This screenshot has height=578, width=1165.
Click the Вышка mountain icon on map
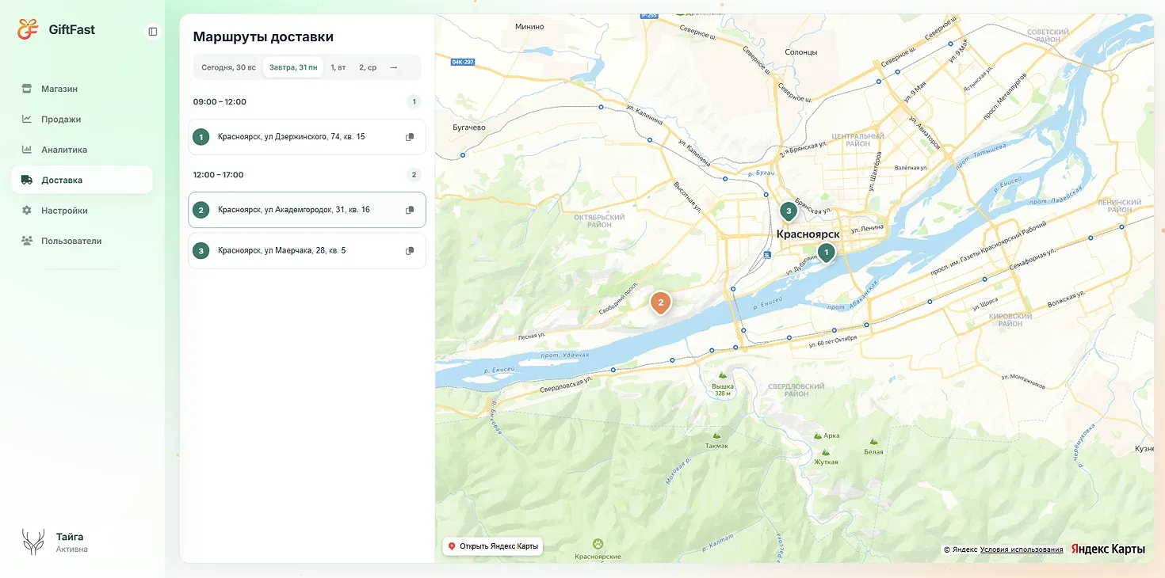pyautogui.click(x=722, y=375)
